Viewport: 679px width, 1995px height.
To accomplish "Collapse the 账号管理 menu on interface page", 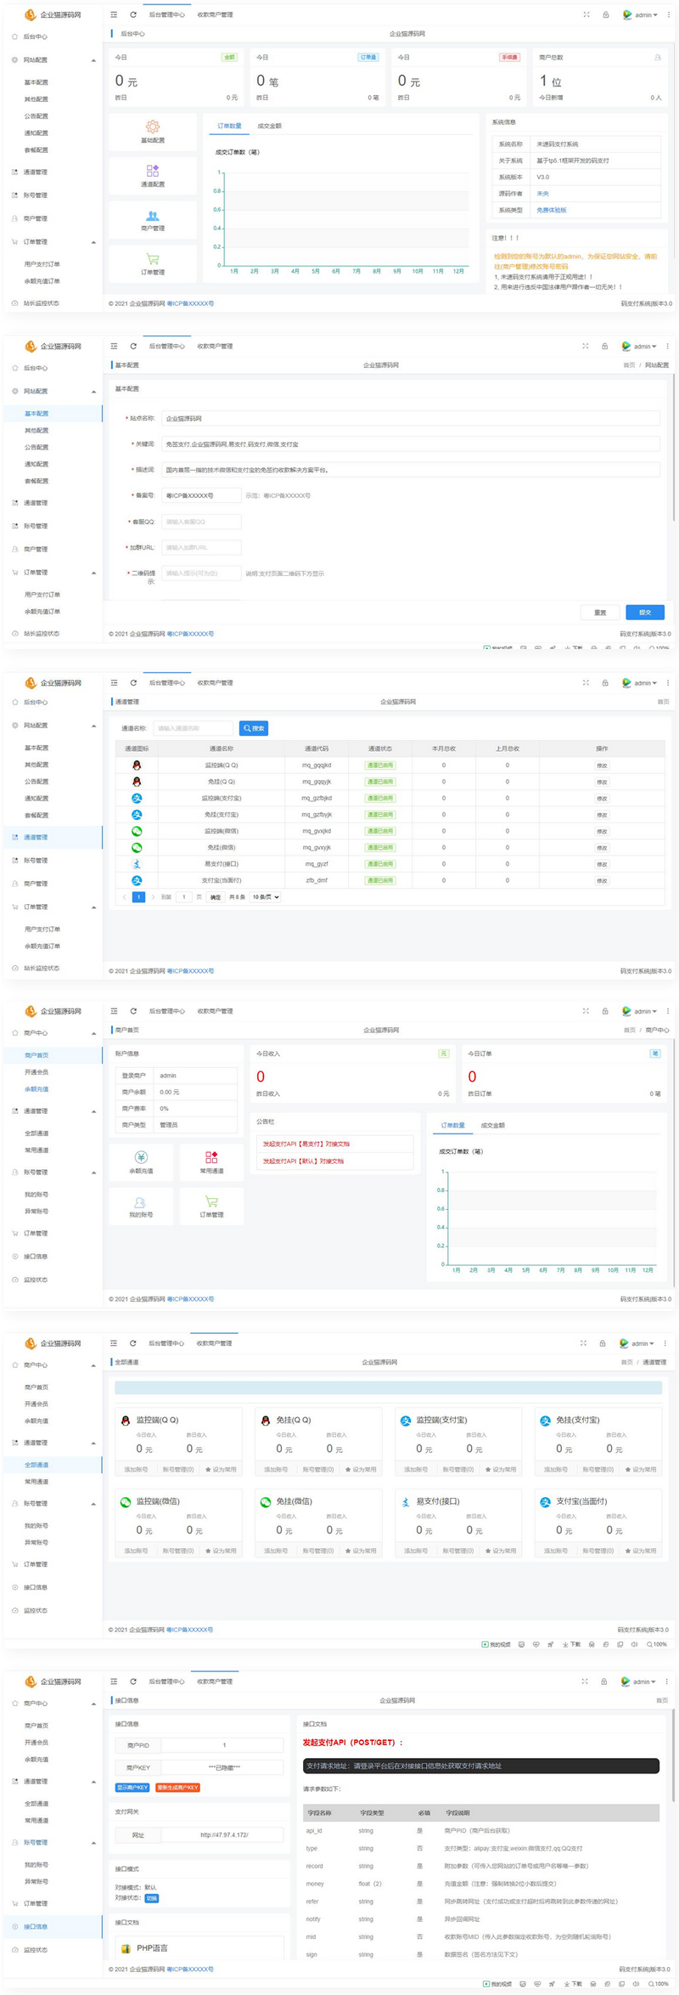I will click(93, 1843).
